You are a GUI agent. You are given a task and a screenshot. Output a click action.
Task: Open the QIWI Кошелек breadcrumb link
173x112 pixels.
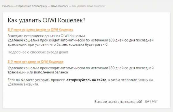point(59,6)
